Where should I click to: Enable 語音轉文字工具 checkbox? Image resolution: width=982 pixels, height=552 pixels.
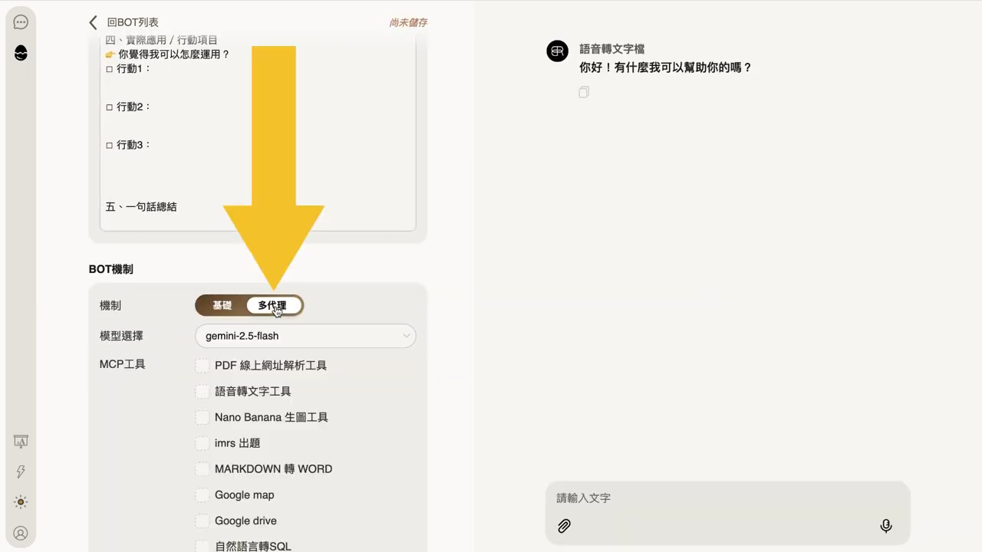[202, 392]
